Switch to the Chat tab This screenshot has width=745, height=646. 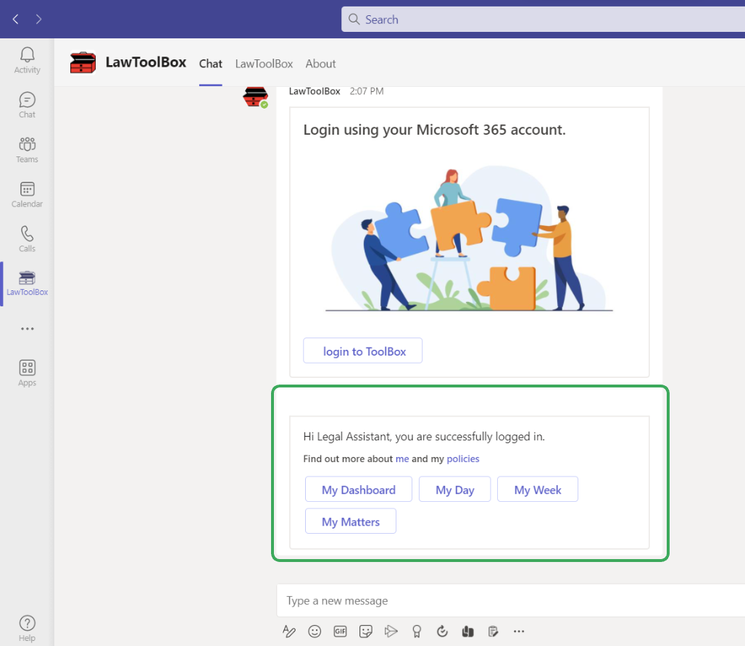[x=210, y=64]
